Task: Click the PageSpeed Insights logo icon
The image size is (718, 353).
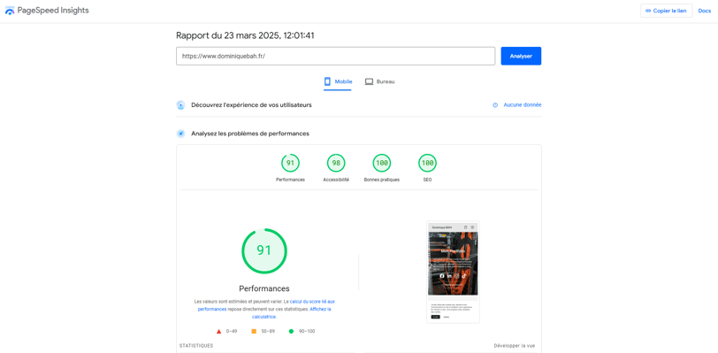Action: (10, 11)
